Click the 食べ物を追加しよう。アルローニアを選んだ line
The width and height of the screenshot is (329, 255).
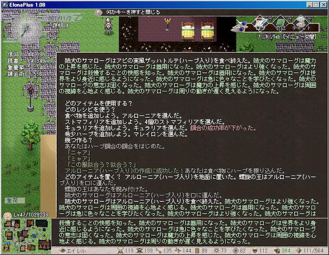pos(124,116)
